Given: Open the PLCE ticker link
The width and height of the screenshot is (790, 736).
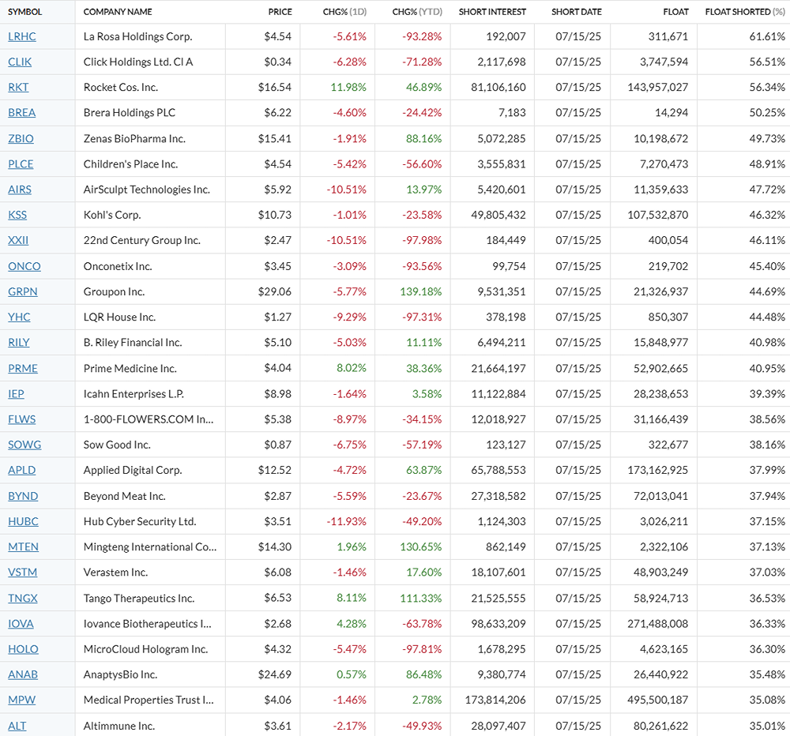Looking at the screenshot, I should pyautogui.click(x=21, y=164).
